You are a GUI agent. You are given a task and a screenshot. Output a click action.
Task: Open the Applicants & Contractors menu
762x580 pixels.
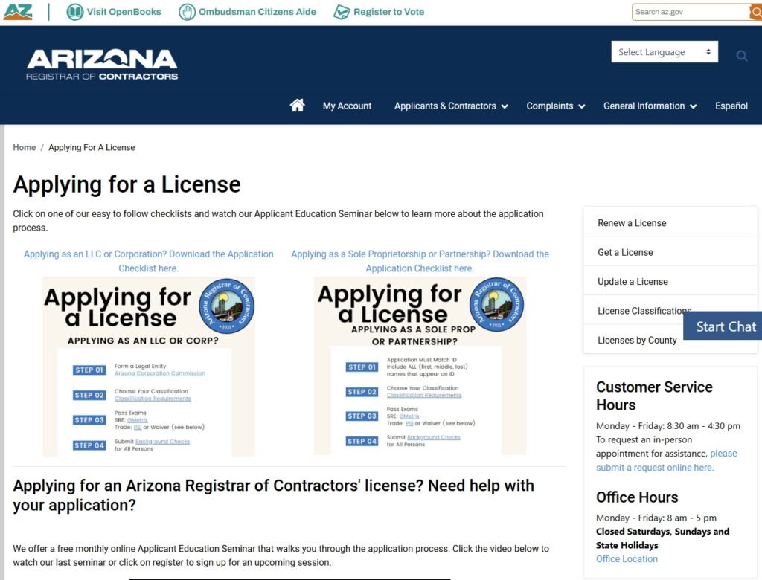point(445,106)
